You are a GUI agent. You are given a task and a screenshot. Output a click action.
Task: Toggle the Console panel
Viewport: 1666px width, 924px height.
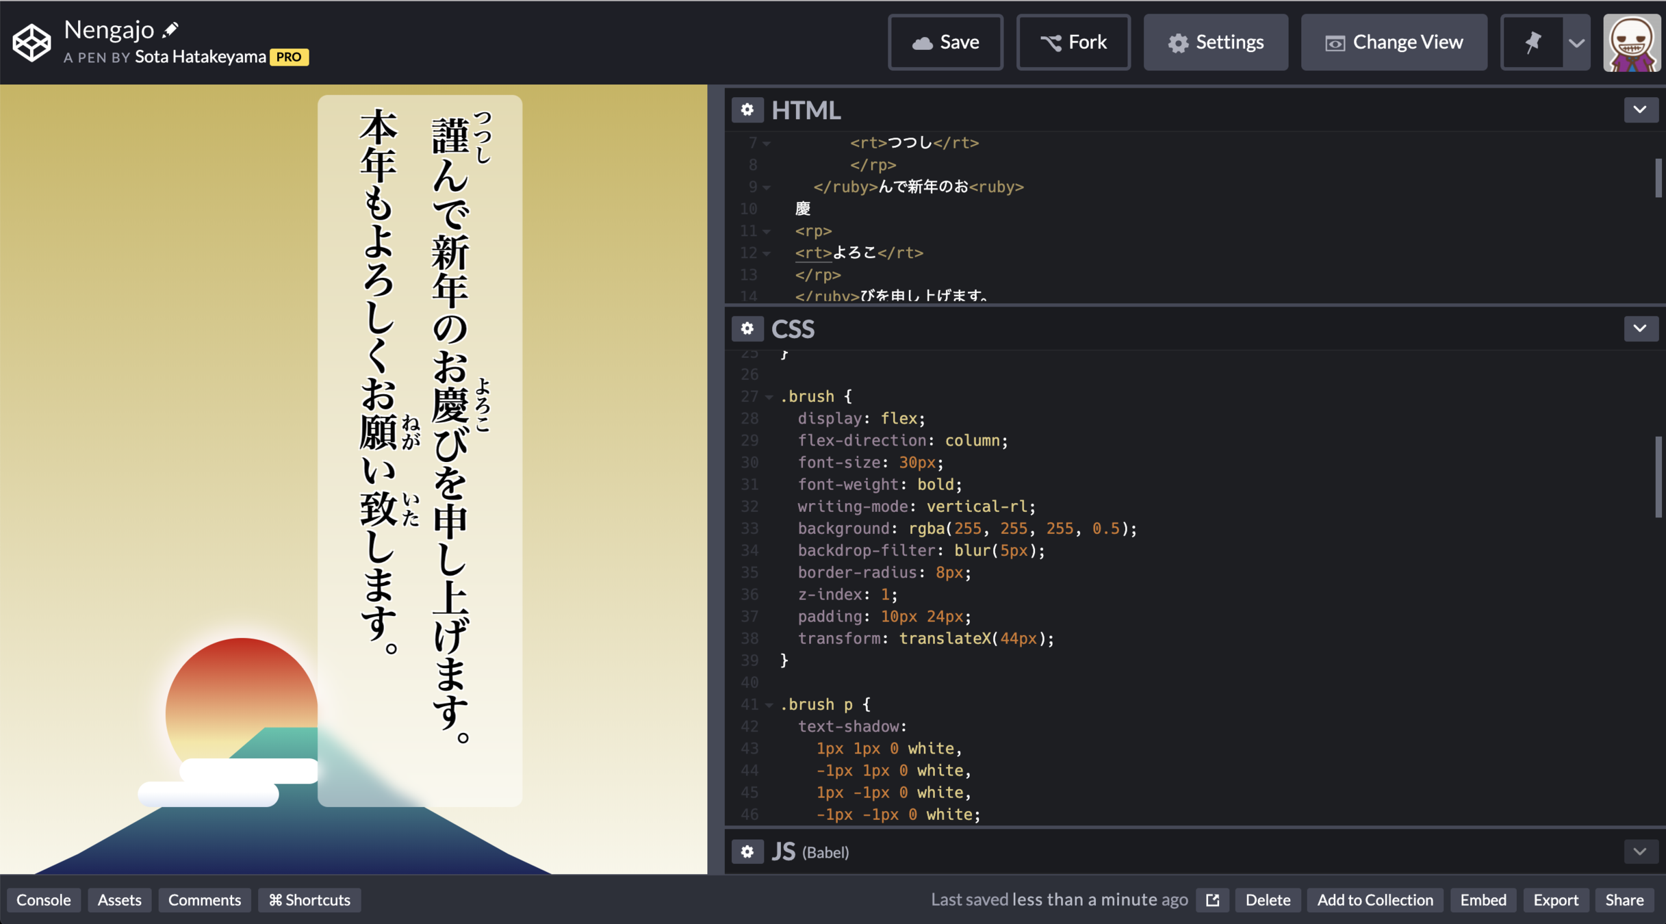(x=43, y=900)
